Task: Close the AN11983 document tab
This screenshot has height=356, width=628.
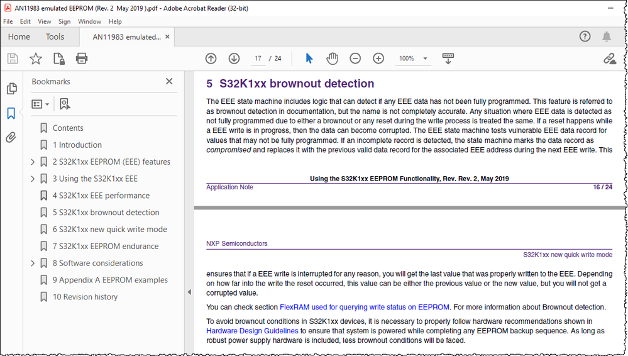Action: [167, 36]
